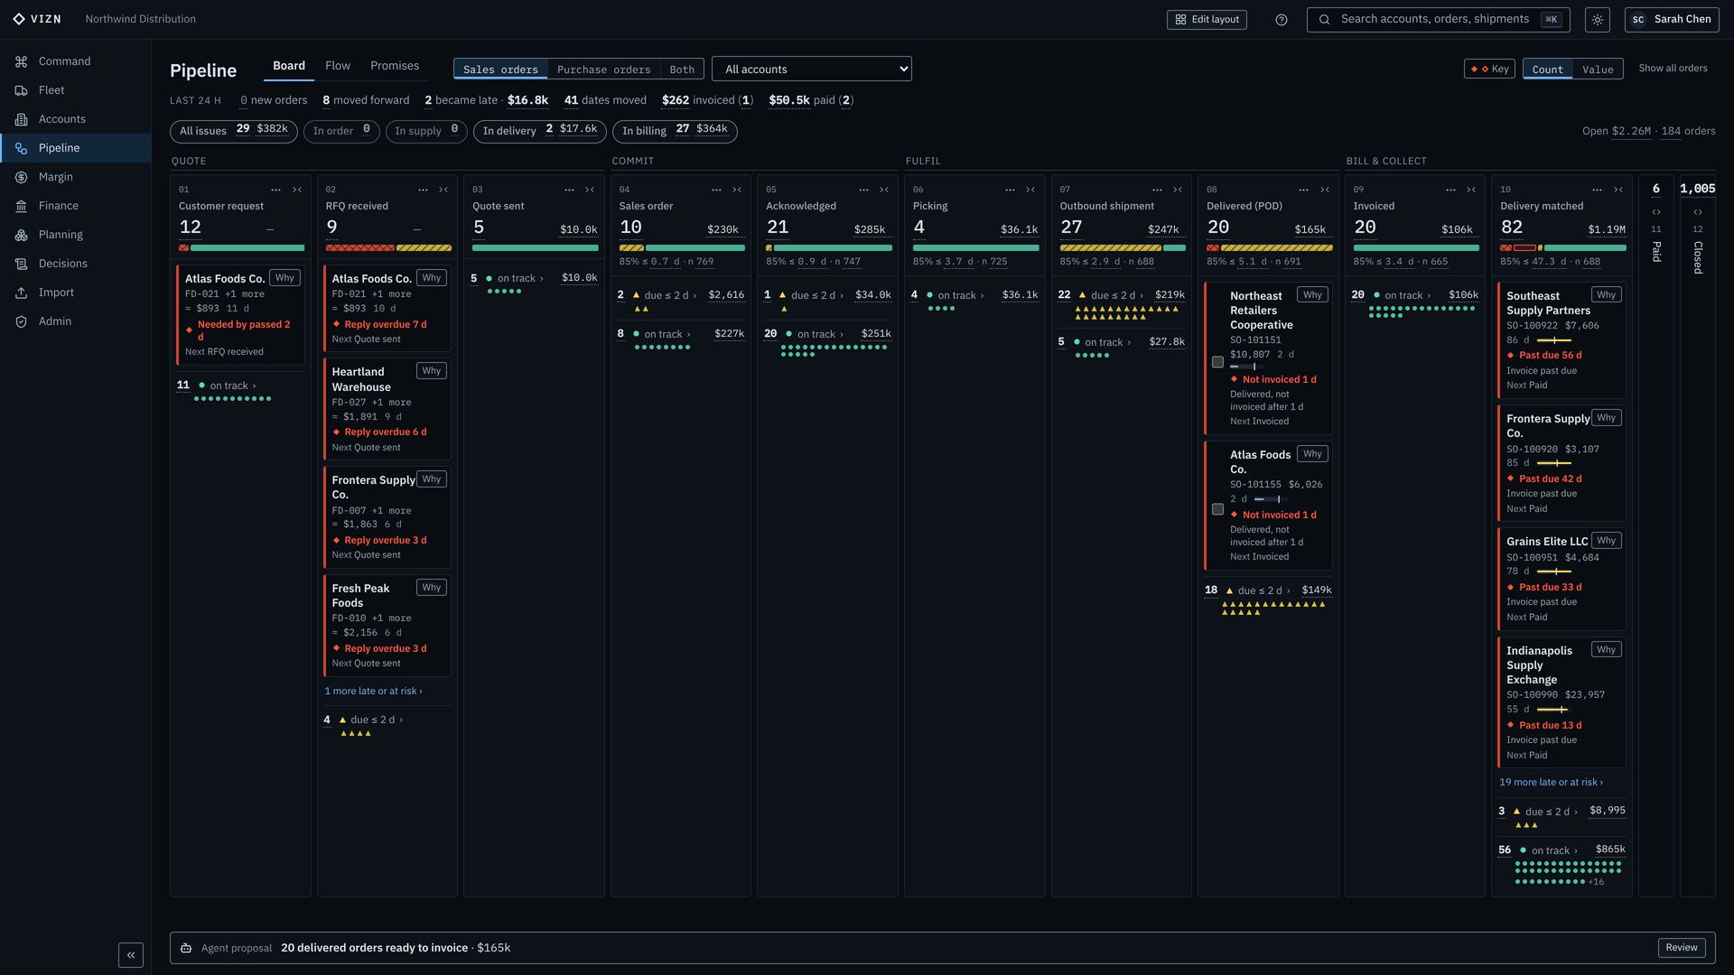Viewport: 1734px width, 975px height.
Task: Filter by In billing issues
Action: [675, 132]
